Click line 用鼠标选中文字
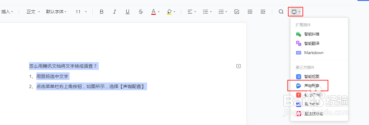This screenshot has width=369, height=125. [x=52, y=77]
